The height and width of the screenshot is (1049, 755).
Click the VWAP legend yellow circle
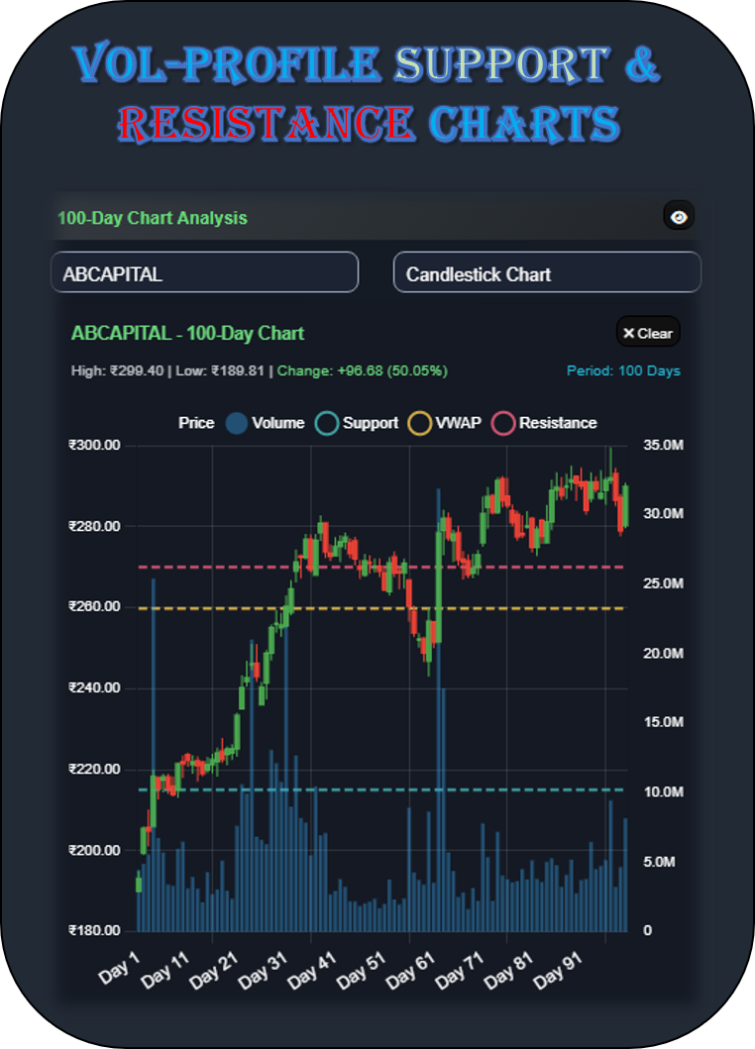pyautogui.click(x=420, y=423)
